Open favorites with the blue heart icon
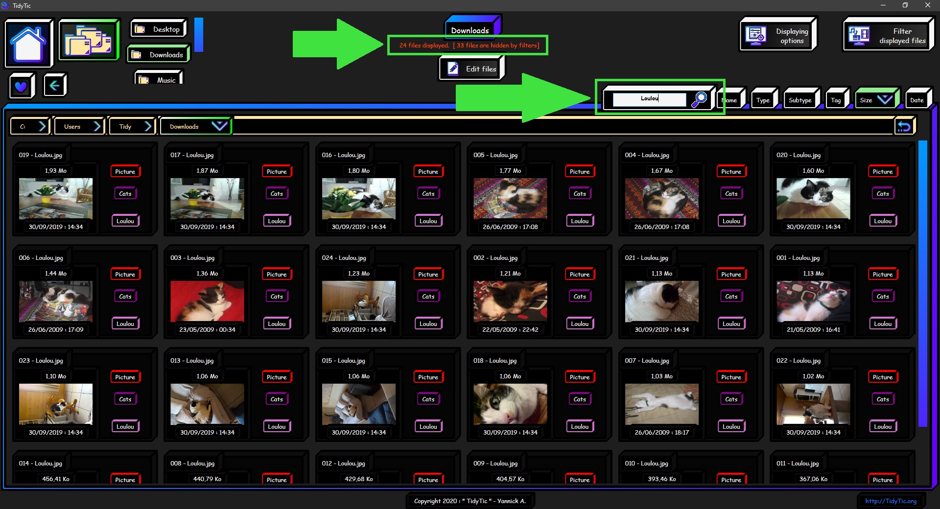The image size is (940, 509). (x=21, y=86)
